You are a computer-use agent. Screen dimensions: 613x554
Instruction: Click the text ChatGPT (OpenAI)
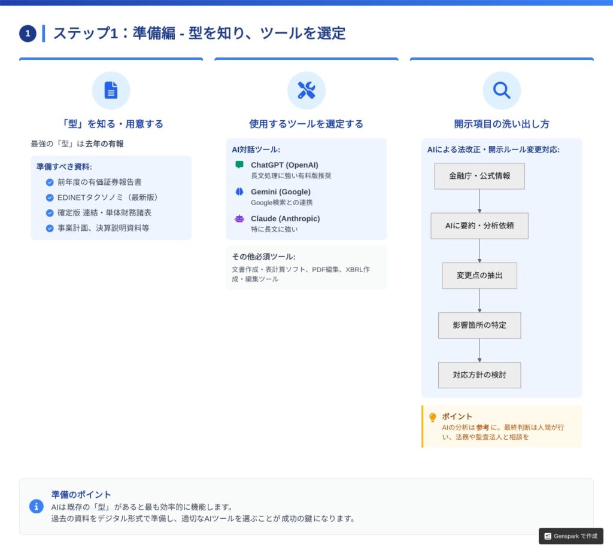tap(284, 165)
